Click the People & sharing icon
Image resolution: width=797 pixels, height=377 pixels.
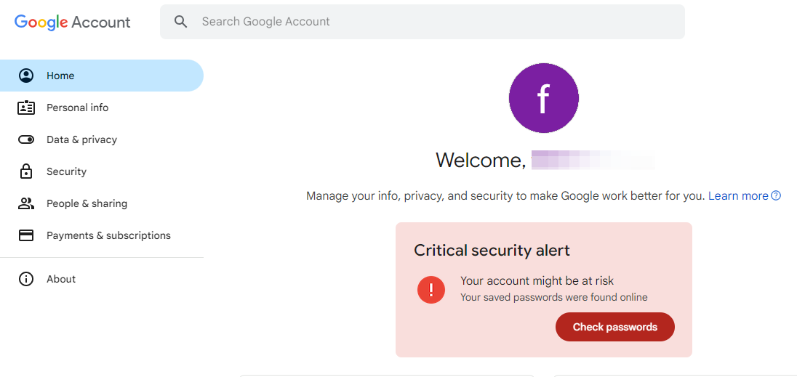26,203
